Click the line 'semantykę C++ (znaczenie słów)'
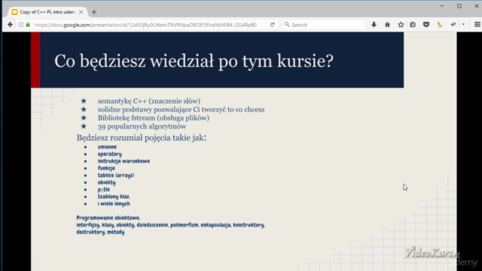Viewport: 482px width, 271px height. pos(149,101)
